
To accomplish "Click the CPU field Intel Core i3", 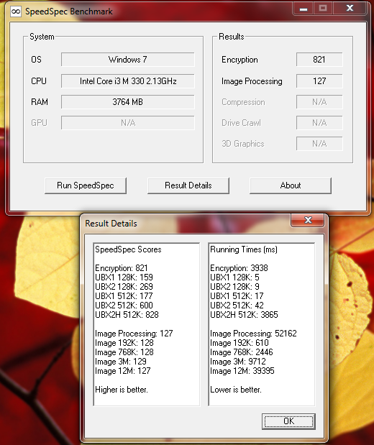I will coord(128,81).
